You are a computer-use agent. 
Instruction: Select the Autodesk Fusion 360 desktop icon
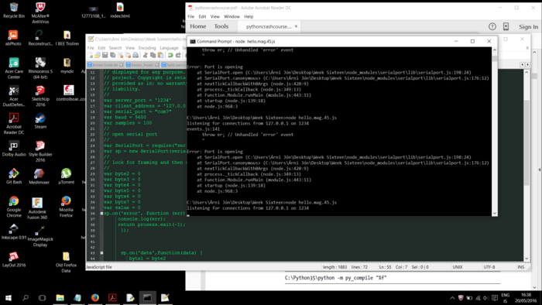(x=37, y=209)
